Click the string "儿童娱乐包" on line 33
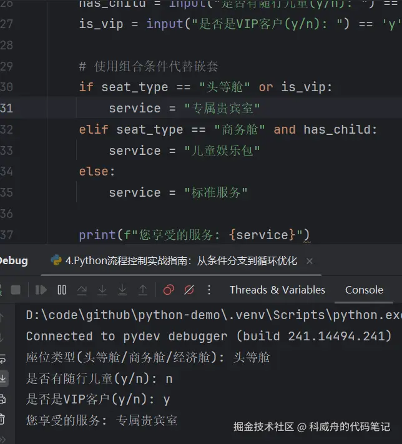402x444 pixels. click(222, 150)
